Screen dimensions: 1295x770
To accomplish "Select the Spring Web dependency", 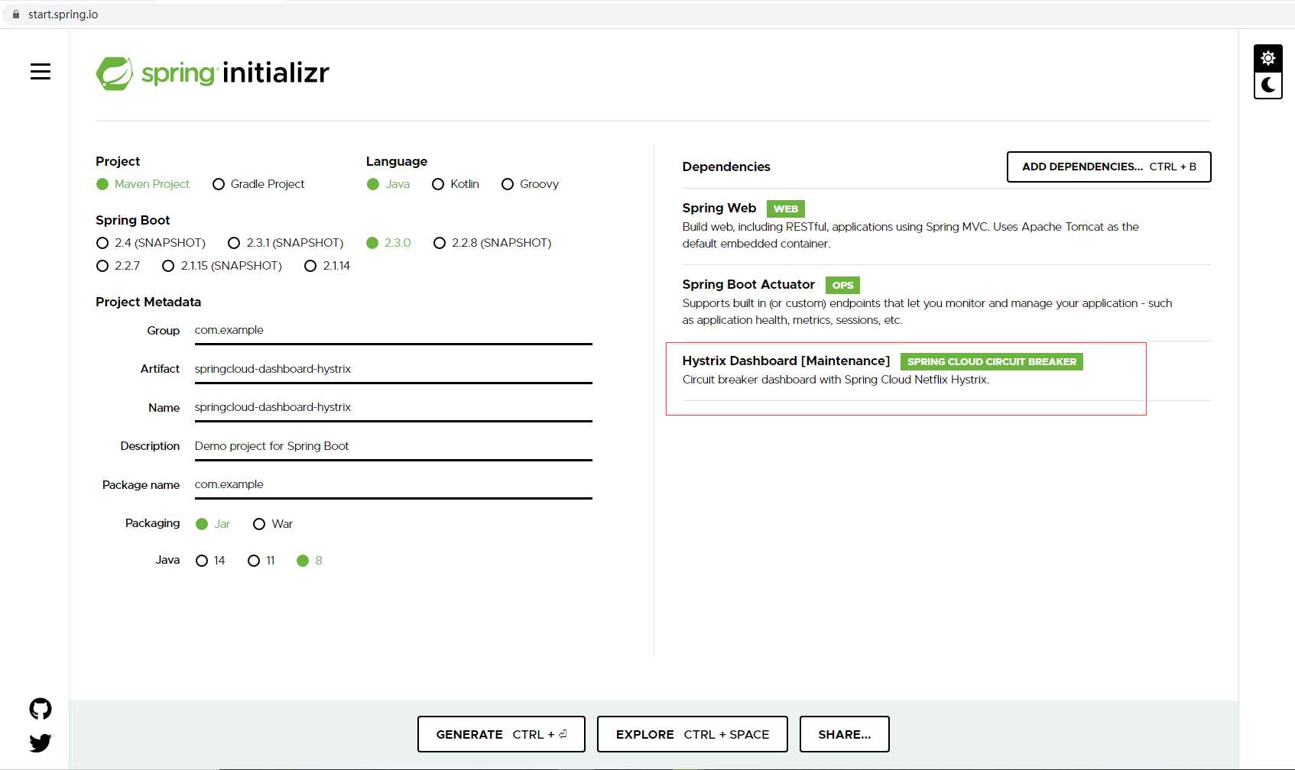I will point(946,226).
